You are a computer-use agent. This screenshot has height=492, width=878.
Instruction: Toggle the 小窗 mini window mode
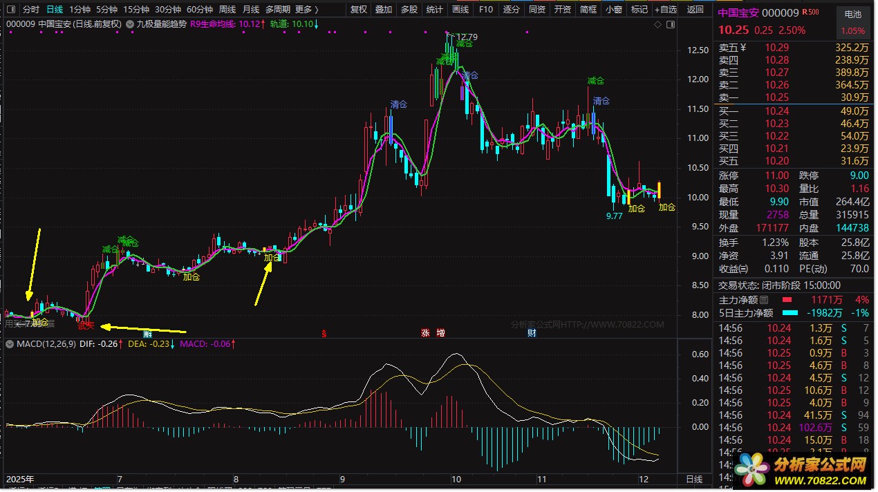[613, 10]
